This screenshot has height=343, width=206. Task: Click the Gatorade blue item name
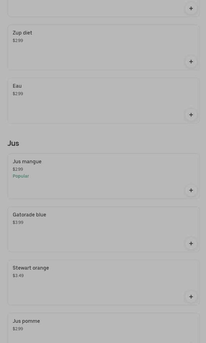point(29,215)
